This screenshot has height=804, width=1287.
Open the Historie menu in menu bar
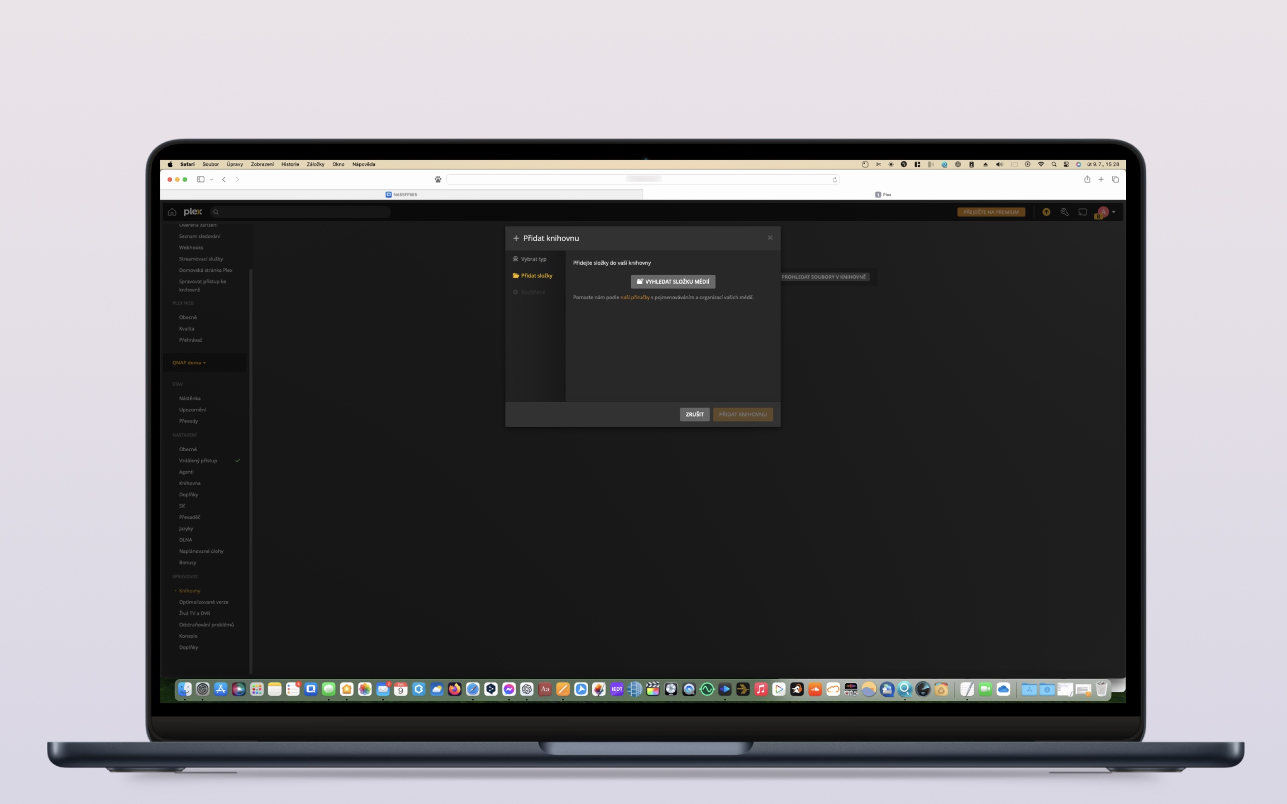[x=290, y=164]
